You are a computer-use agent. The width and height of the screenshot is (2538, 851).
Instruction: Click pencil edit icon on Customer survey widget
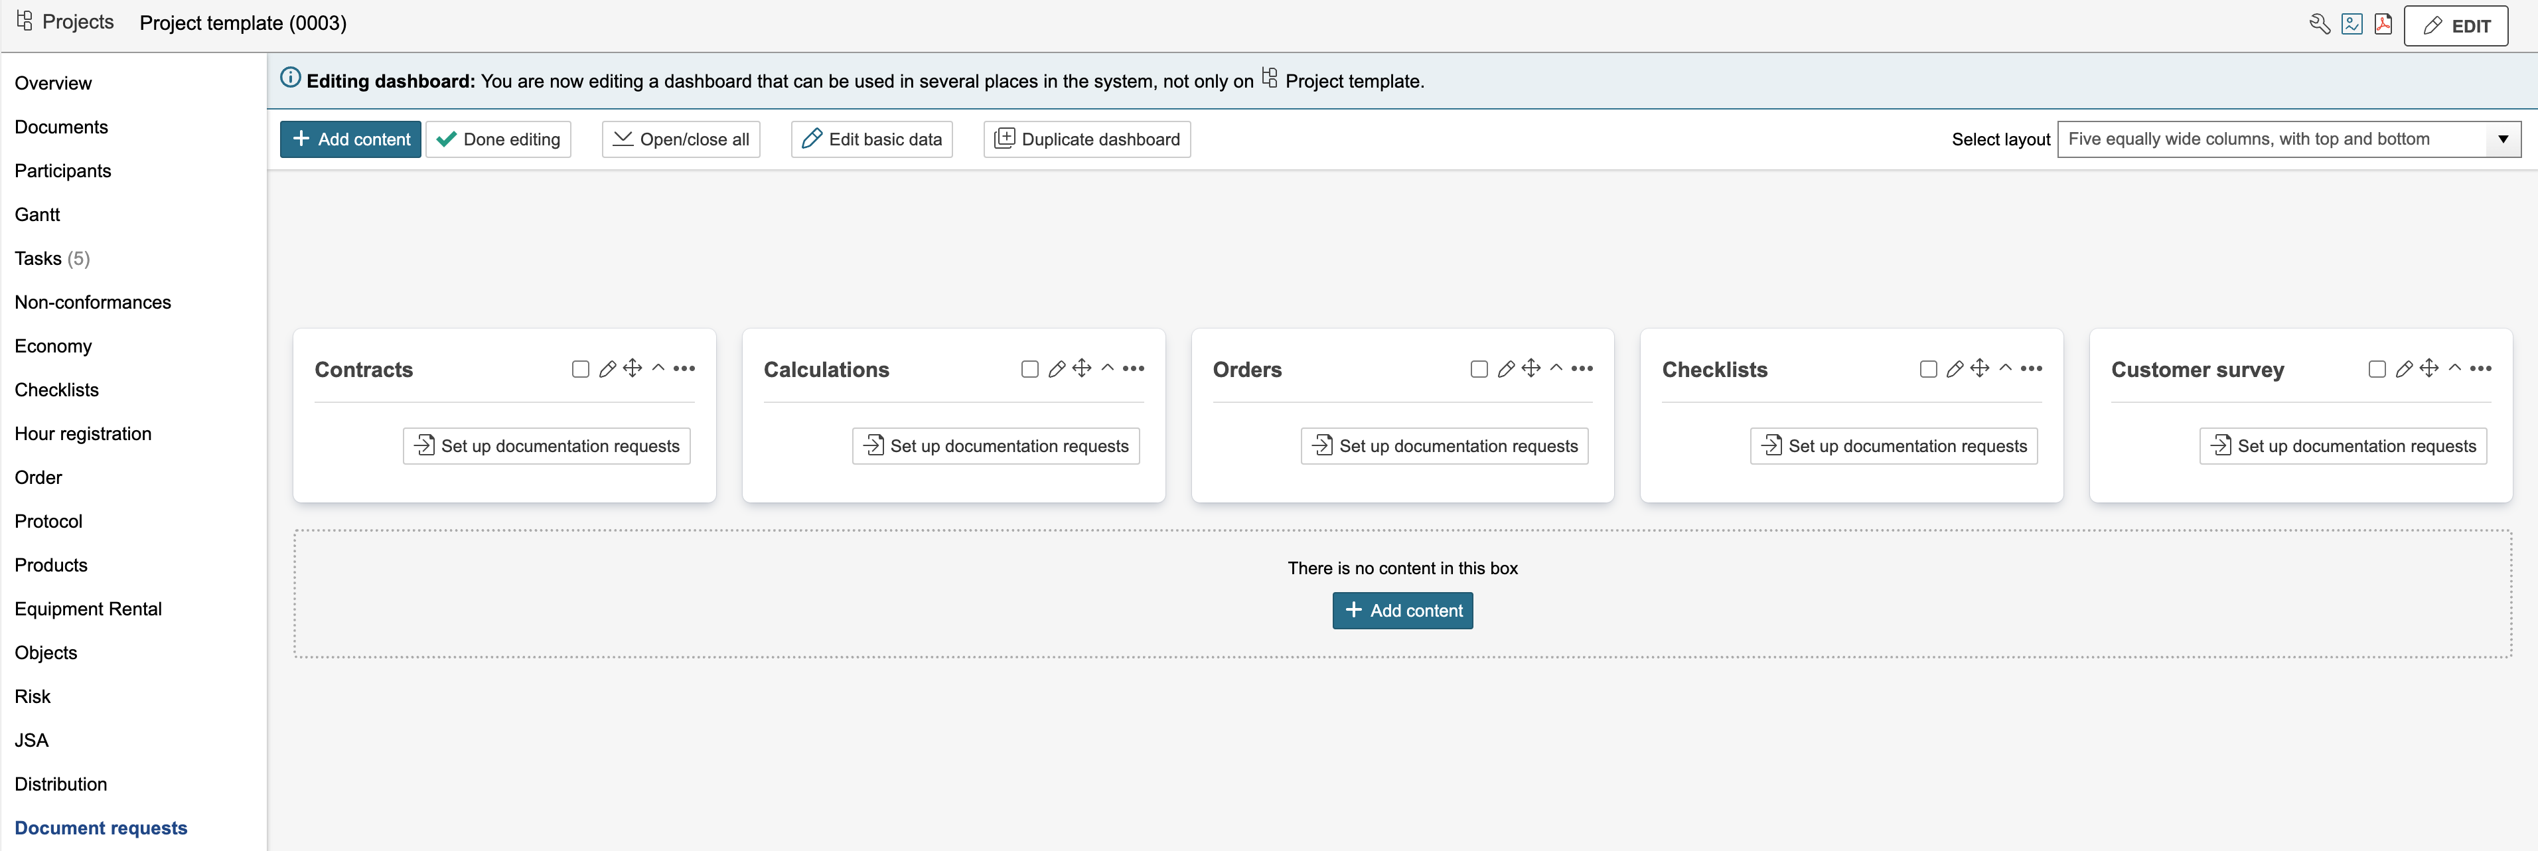tap(2404, 368)
